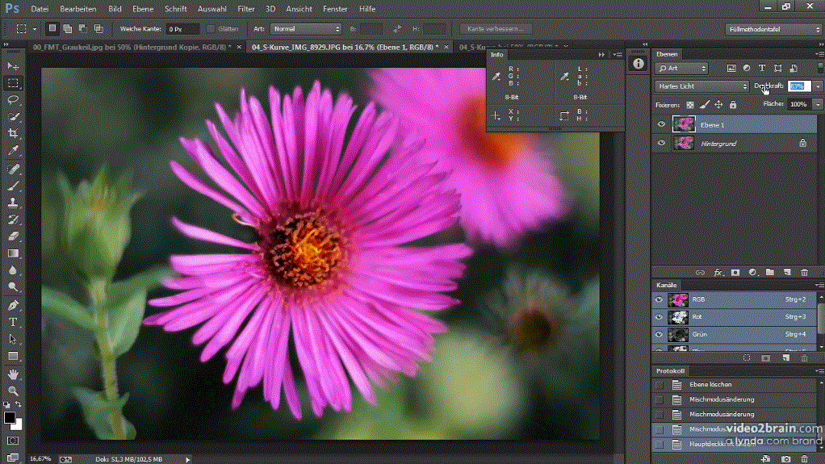Select the Rectangular Marquee tool in toolbox

[x=13, y=83]
